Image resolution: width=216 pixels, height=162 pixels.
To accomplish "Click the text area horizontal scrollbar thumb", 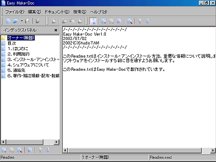I will [x=135, y=150].
